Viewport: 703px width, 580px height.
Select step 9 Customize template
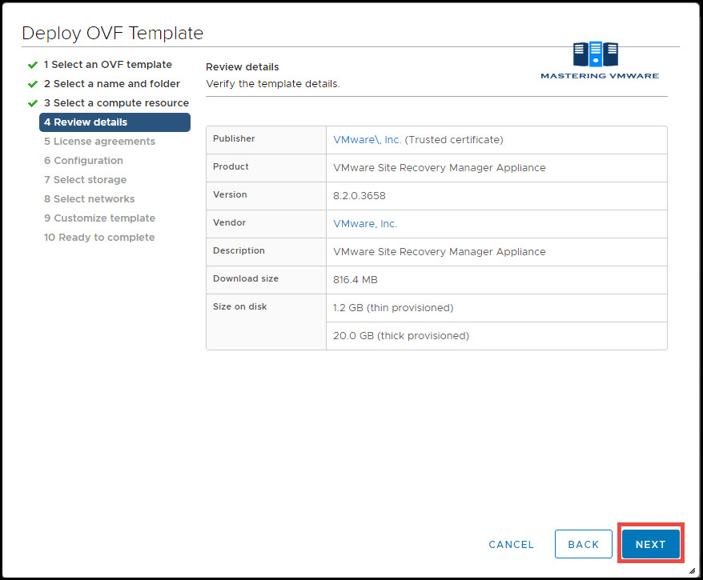pyautogui.click(x=99, y=218)
